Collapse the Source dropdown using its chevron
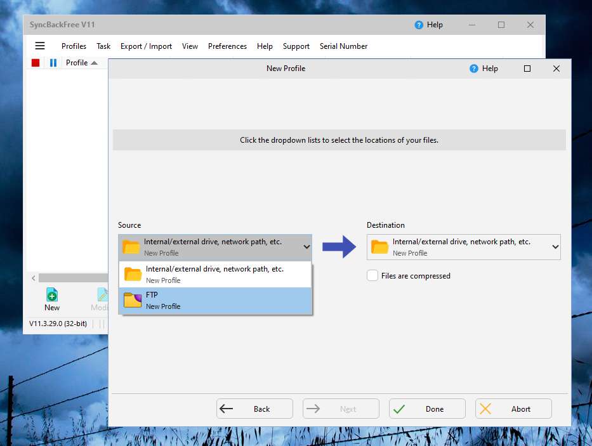Viewport: 592px width, 446px height. click(306, 247)
